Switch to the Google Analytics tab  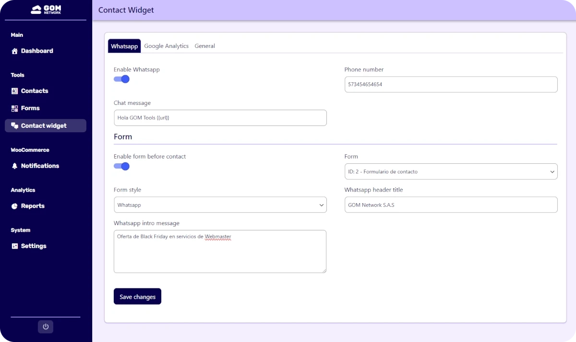[x=166, y=46]
